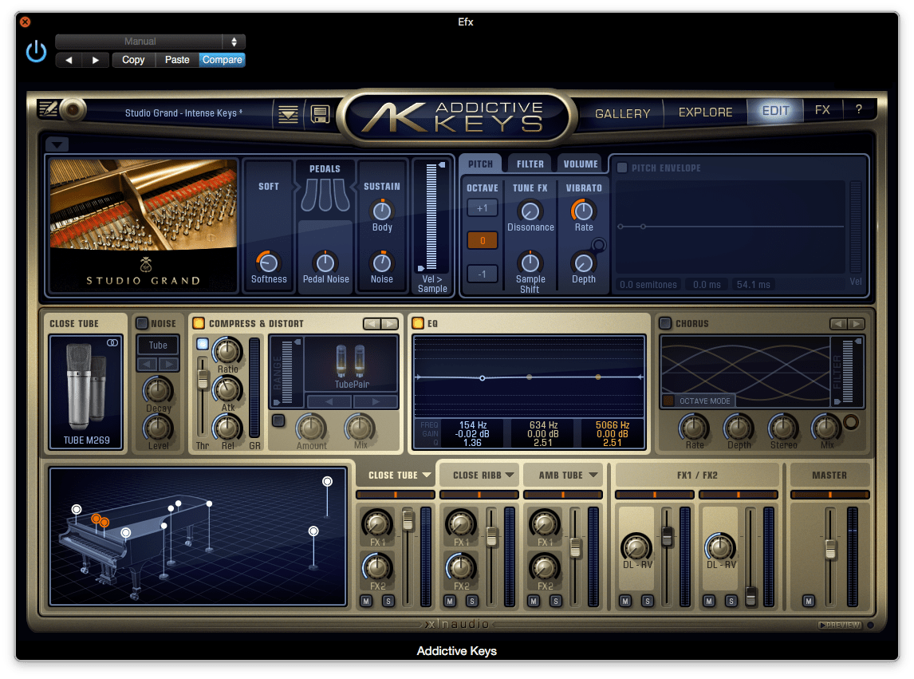Viewport: 914px width, 679px height.
Task: Open help with the question mark
Action: 859,109
